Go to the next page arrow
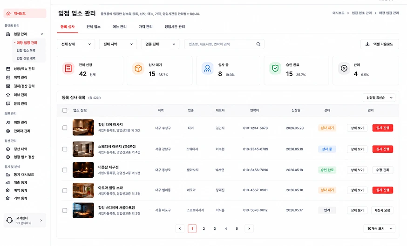 (249, 229)
